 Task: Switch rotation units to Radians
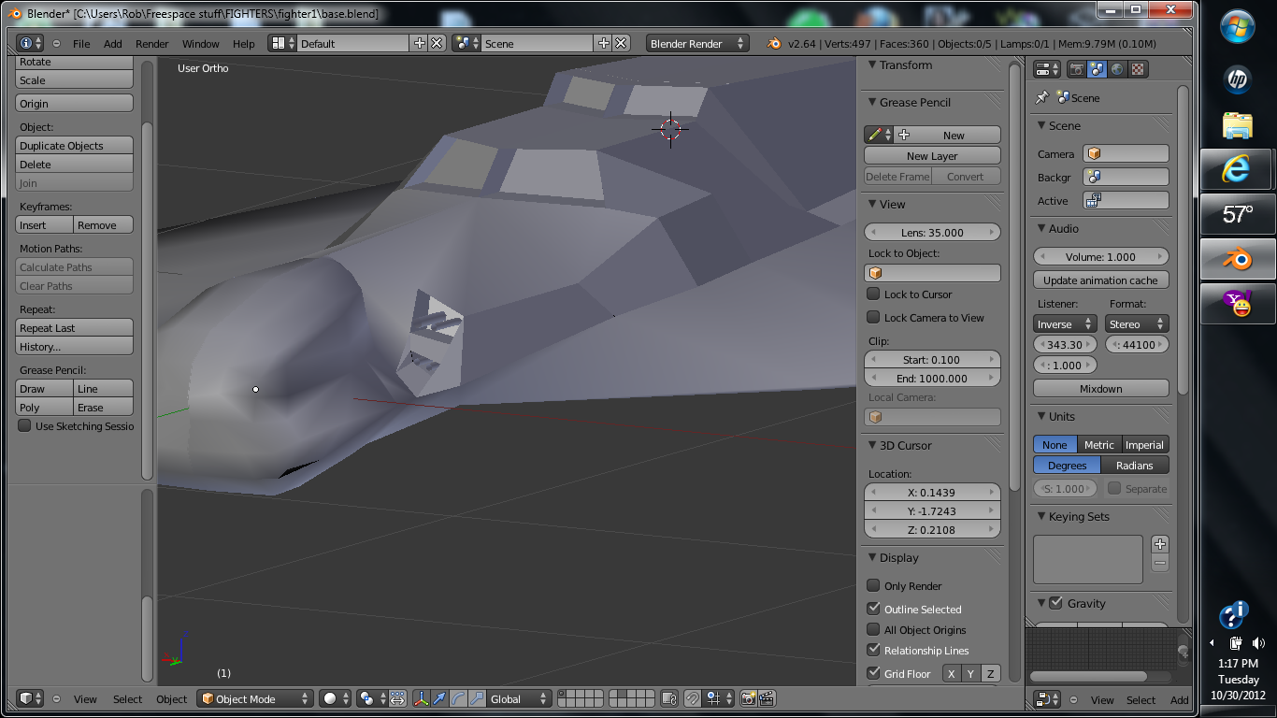click(x=1135, y=466)
